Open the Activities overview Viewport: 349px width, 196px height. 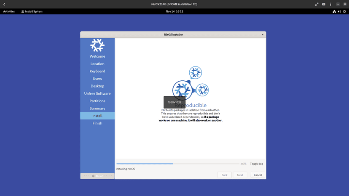[x=9, y=11]
